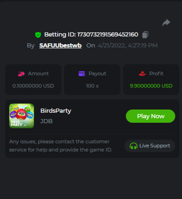Image resolution: width=182 pixels, height=199 pixels.
Task: Click the customer service help message
Action: [61, 146]
